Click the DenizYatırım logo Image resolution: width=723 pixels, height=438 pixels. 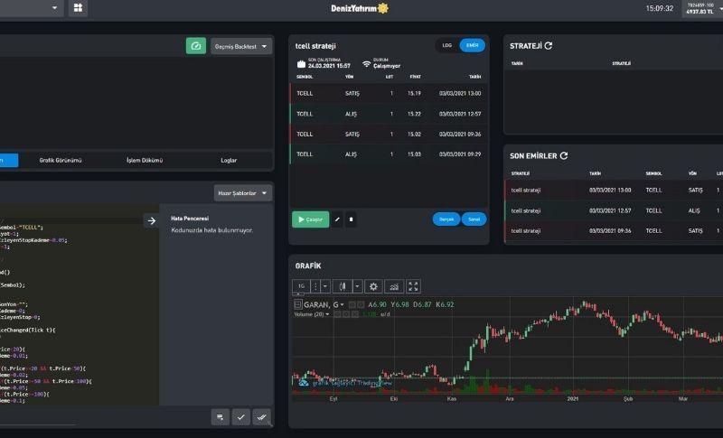click(x=360, y=8)
